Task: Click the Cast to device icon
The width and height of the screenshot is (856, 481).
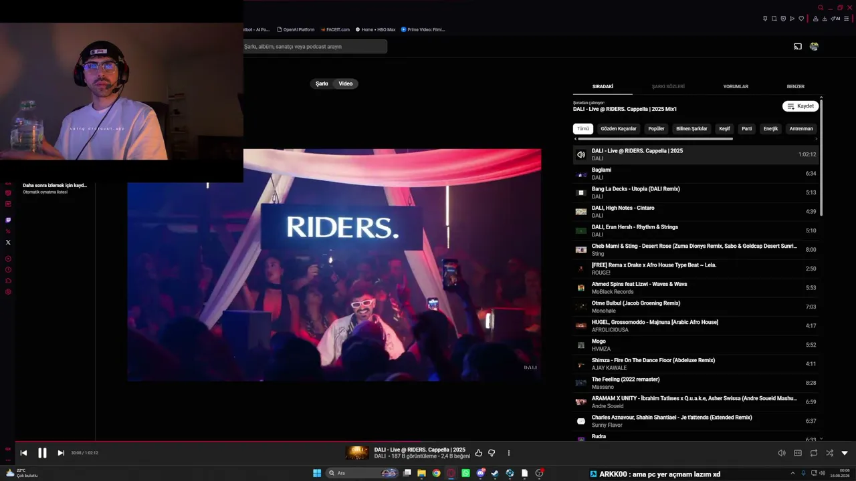Action: 798,47
